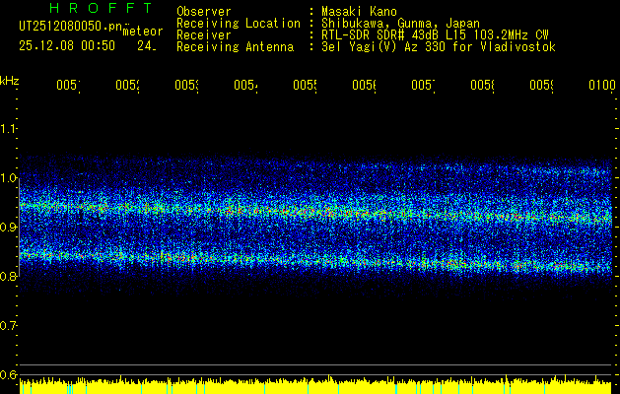
Task: Click the yellow signal level bar graph
Action: point(315,386)
